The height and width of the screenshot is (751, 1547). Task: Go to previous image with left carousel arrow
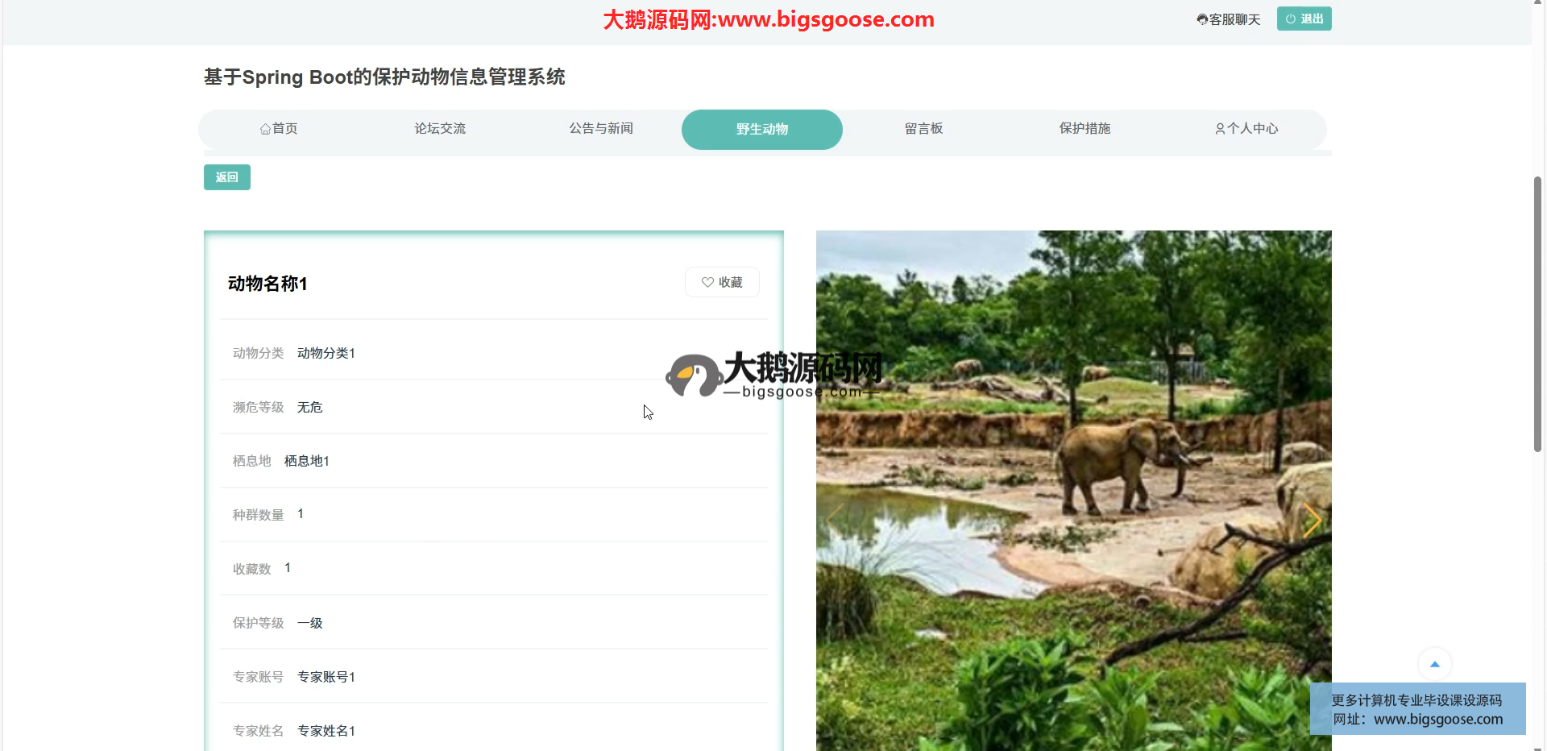pos(836,520)
